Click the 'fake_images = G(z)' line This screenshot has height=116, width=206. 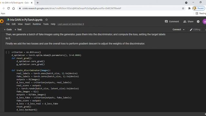[27, 92]
